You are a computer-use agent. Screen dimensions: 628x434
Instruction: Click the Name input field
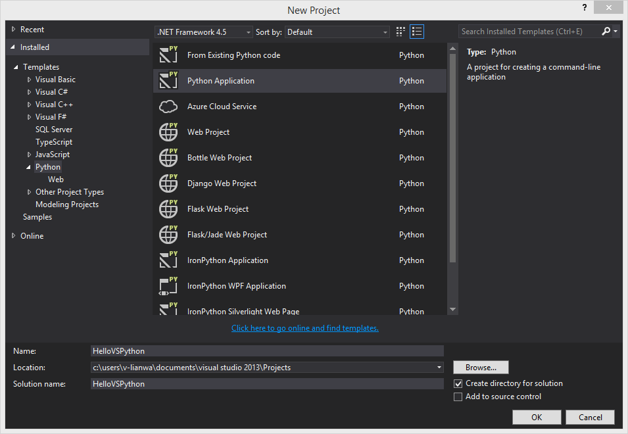click(x=267, y=350)
